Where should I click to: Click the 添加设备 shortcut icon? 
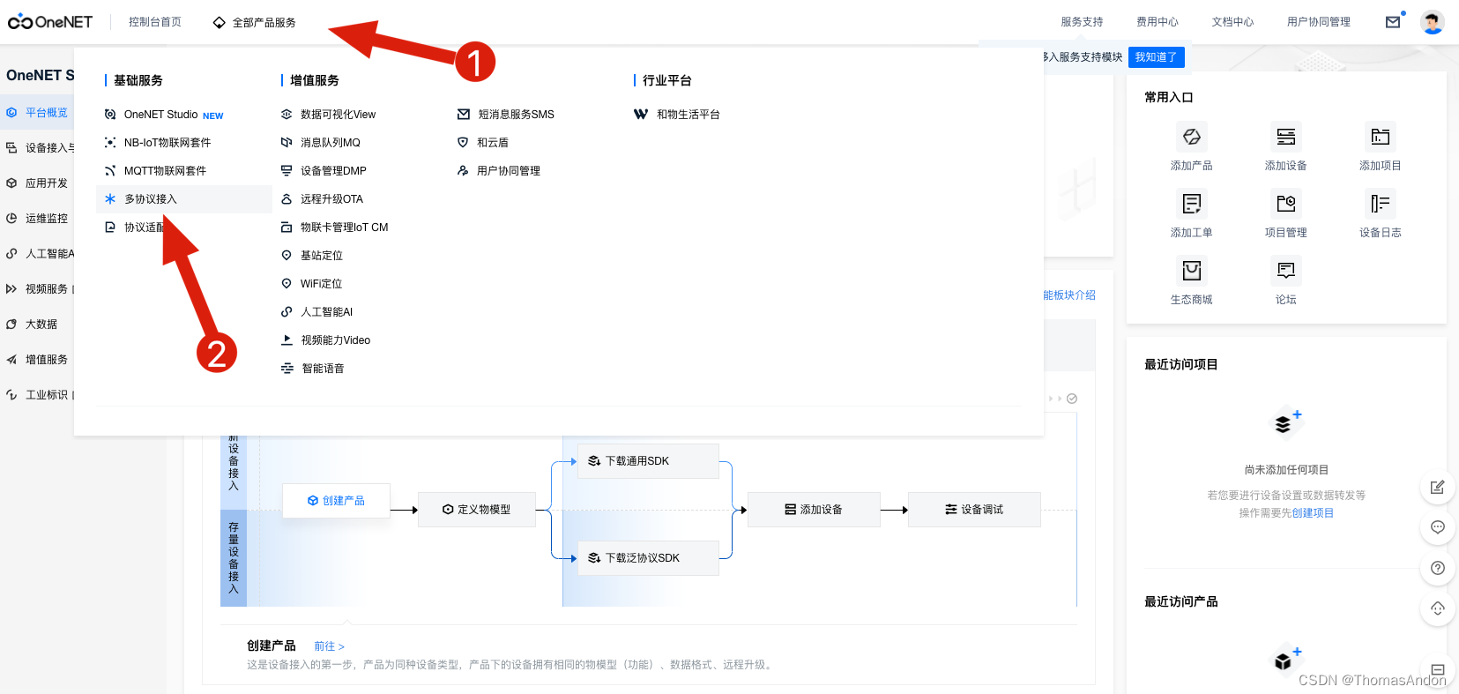[1285, 137]
